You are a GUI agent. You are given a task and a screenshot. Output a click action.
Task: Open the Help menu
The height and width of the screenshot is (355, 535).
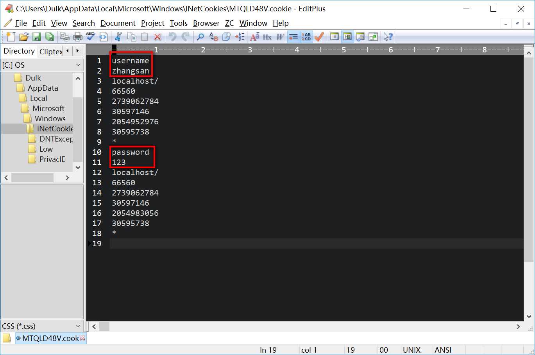click(x=281, y=23)
